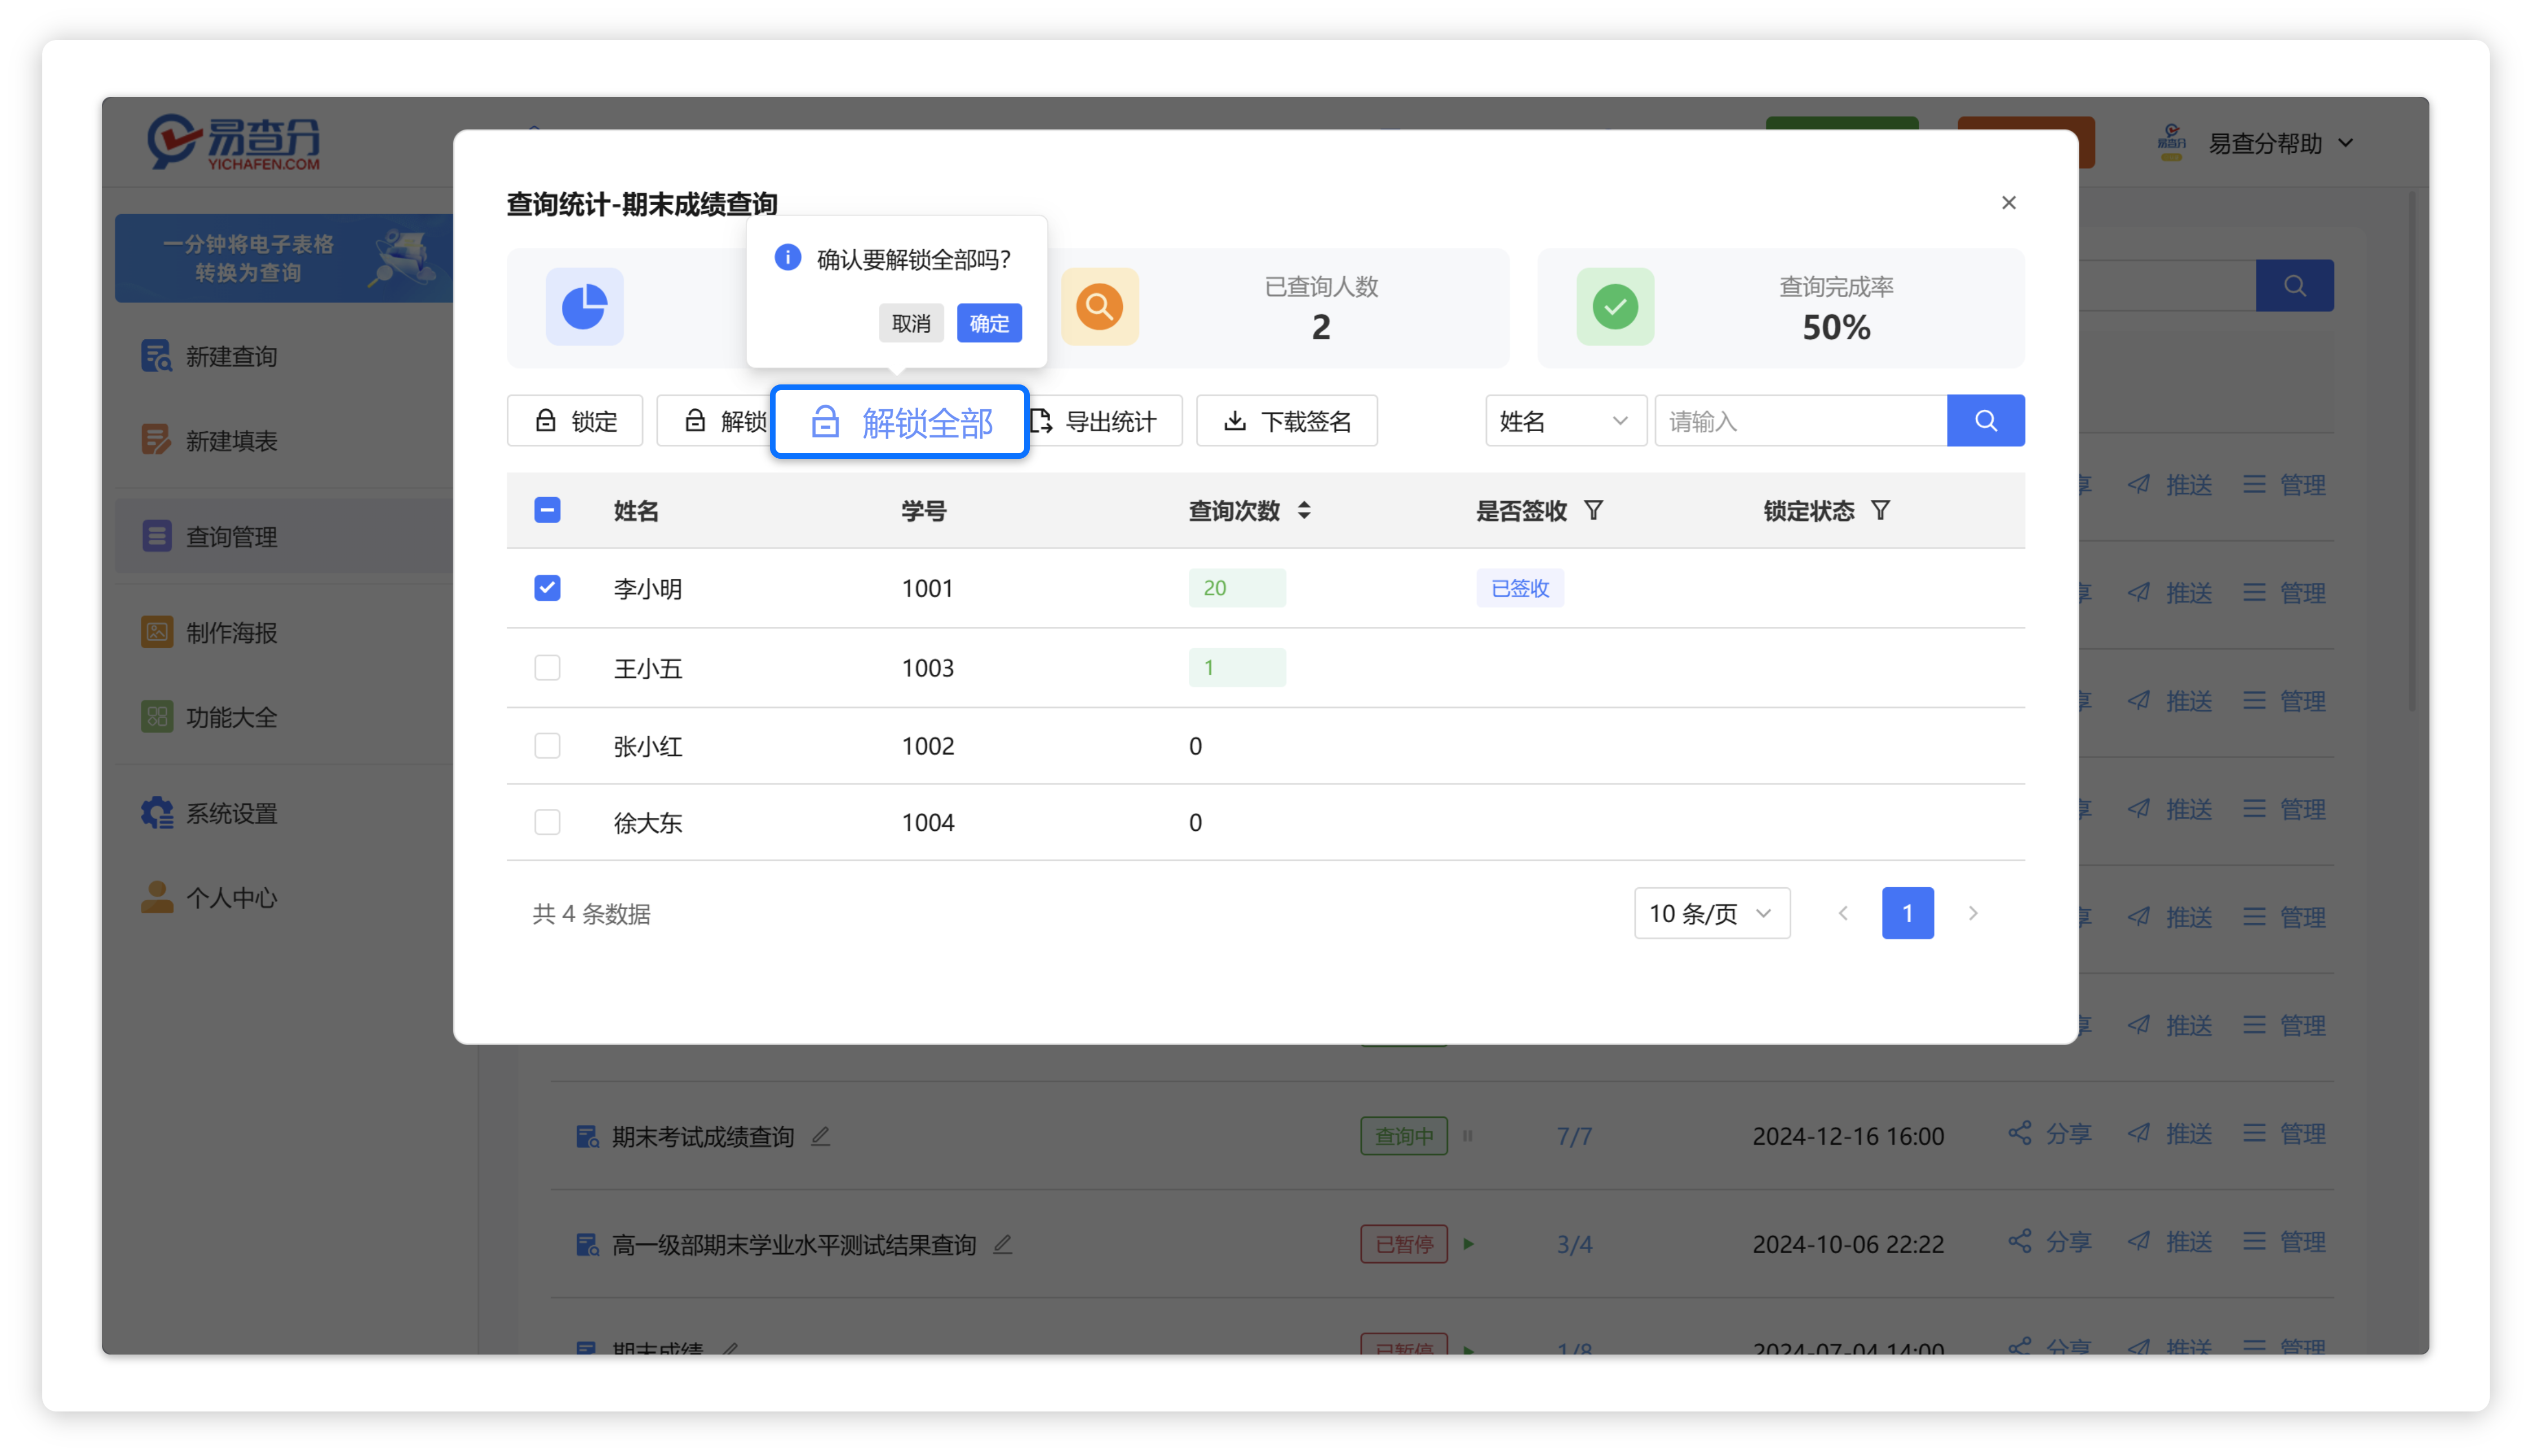Click the 姓名 column header
Screen dimensions: 2532x1456
tap(636, 511)
